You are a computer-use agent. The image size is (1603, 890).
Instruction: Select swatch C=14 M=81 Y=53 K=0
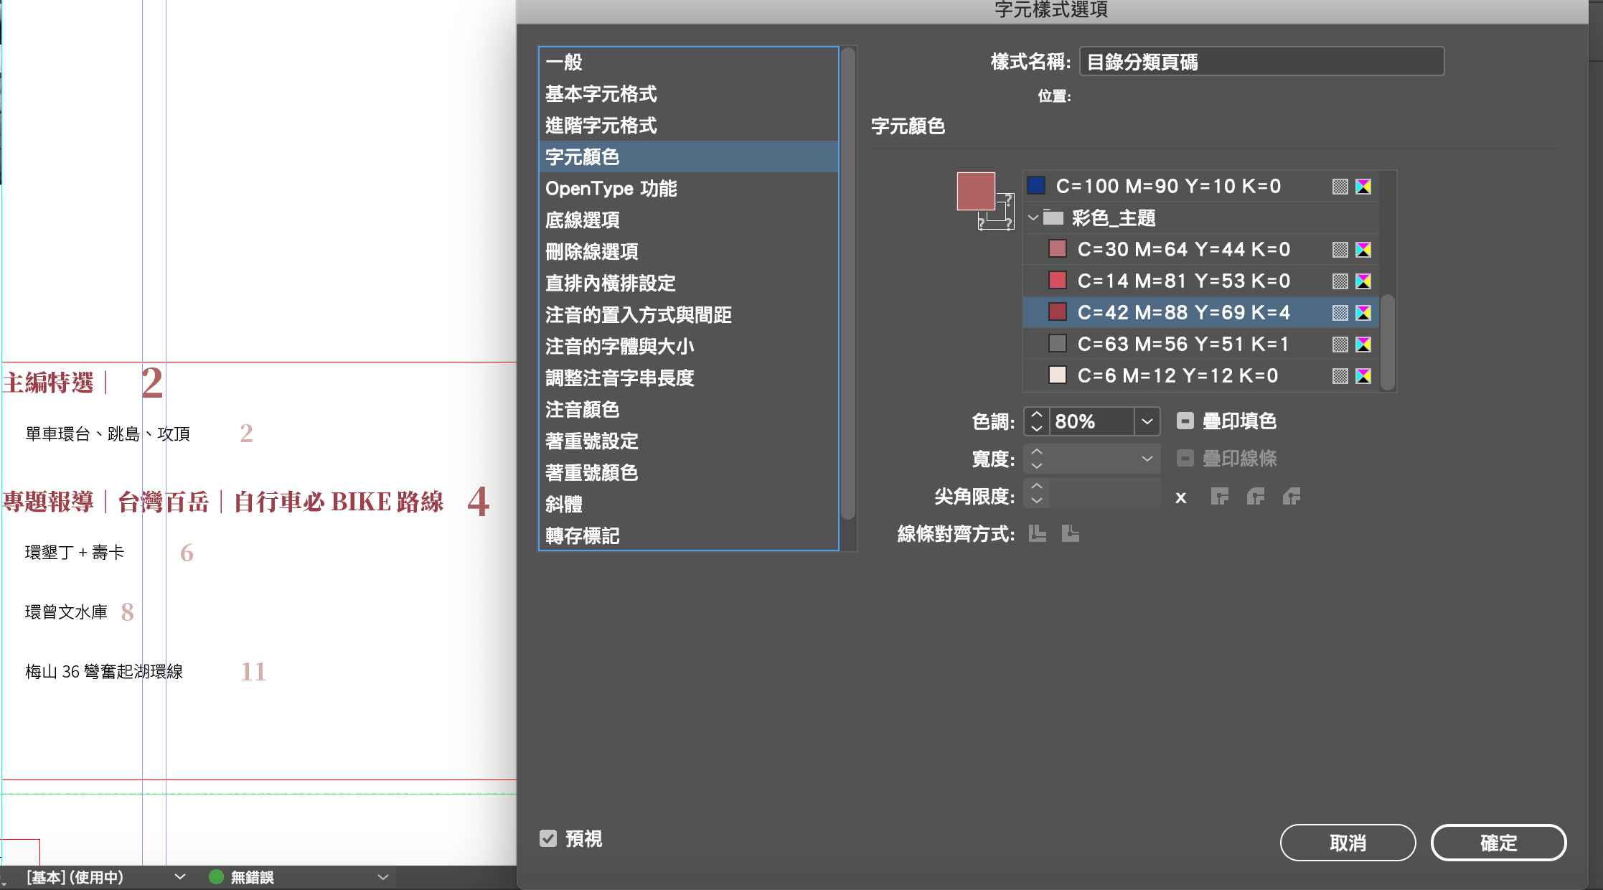coord(1184,281)
